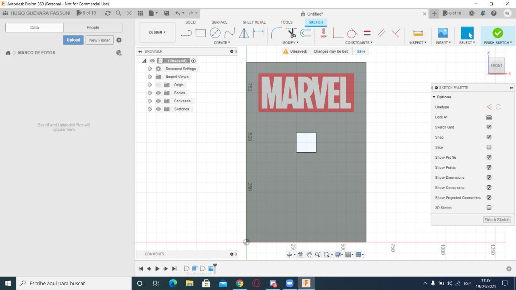The height and width of the screenshot is (290, 516).
Task: Open the CREATE dropdown menu
Action: (222, 43)
